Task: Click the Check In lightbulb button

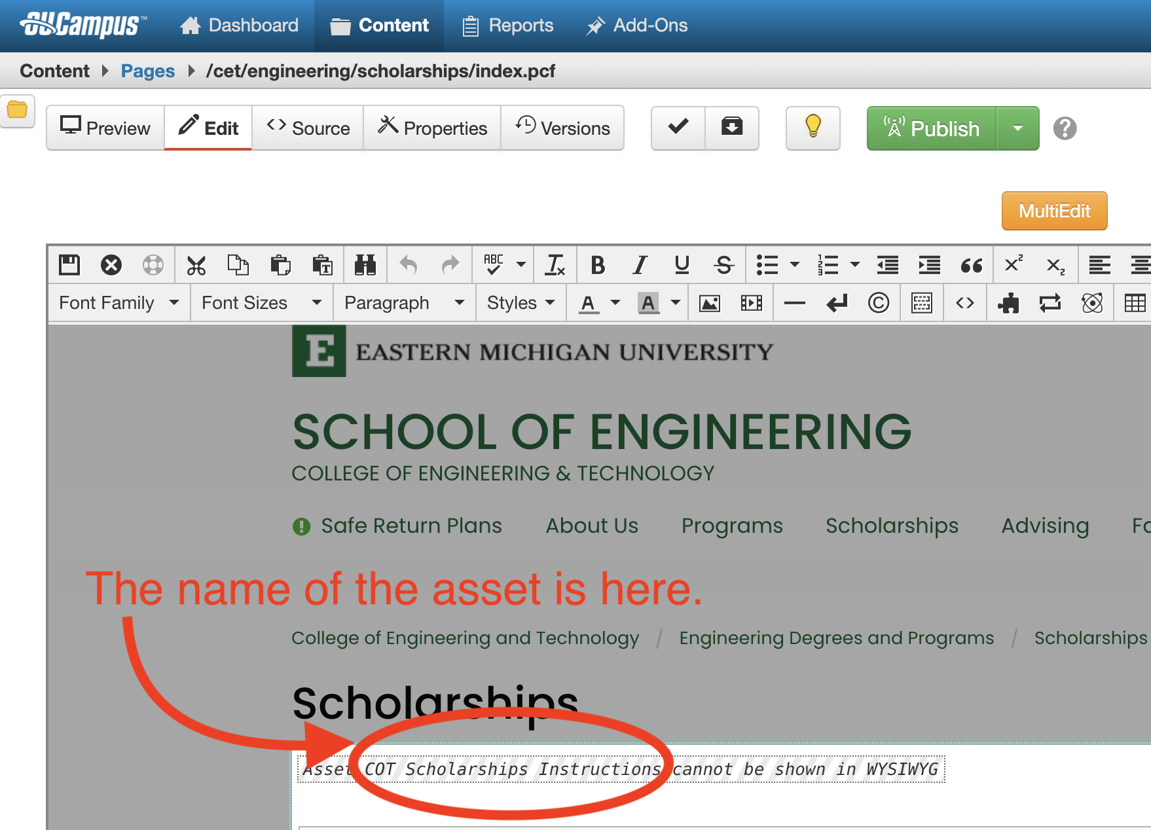Action: pyautogui.click(x=813, y=128)
